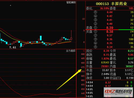Select sell level ④ circle icon at 8.42

[95, 16]
